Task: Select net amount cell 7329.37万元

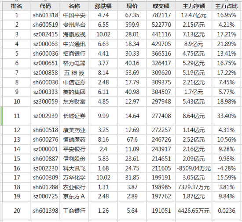Action: point(194,187)
